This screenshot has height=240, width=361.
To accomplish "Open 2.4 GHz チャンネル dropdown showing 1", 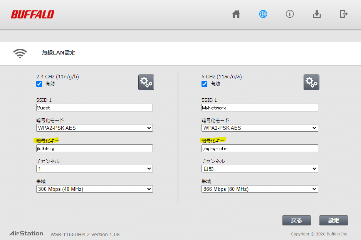I will (94, 169).
